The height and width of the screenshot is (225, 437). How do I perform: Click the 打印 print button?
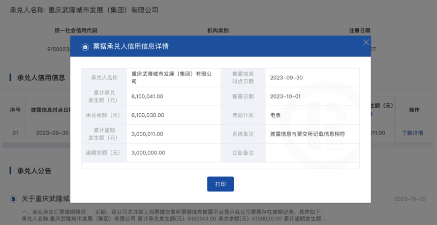221,184
